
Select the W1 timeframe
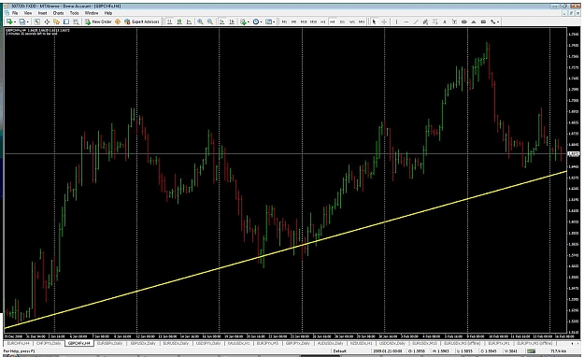[352, 21]
